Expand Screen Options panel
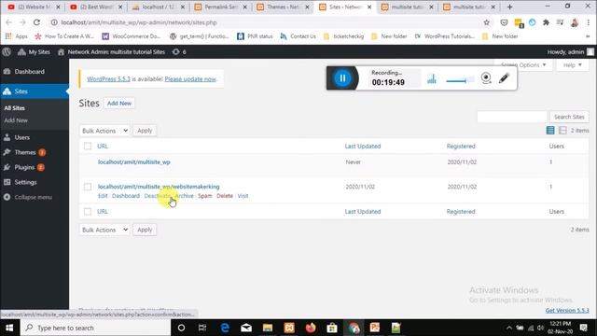The height and width of the screenshot is (336, 597). [x=523, y=65]
